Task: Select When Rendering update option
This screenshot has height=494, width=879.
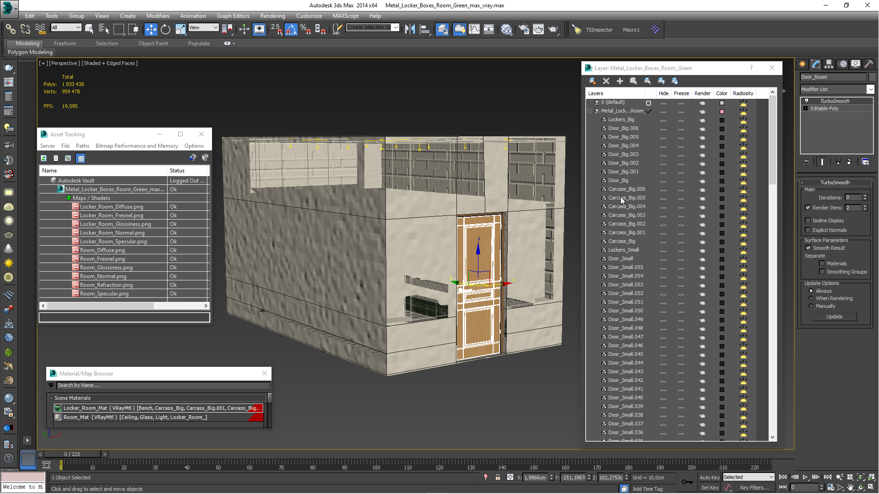Action: (x=811, y=298)
